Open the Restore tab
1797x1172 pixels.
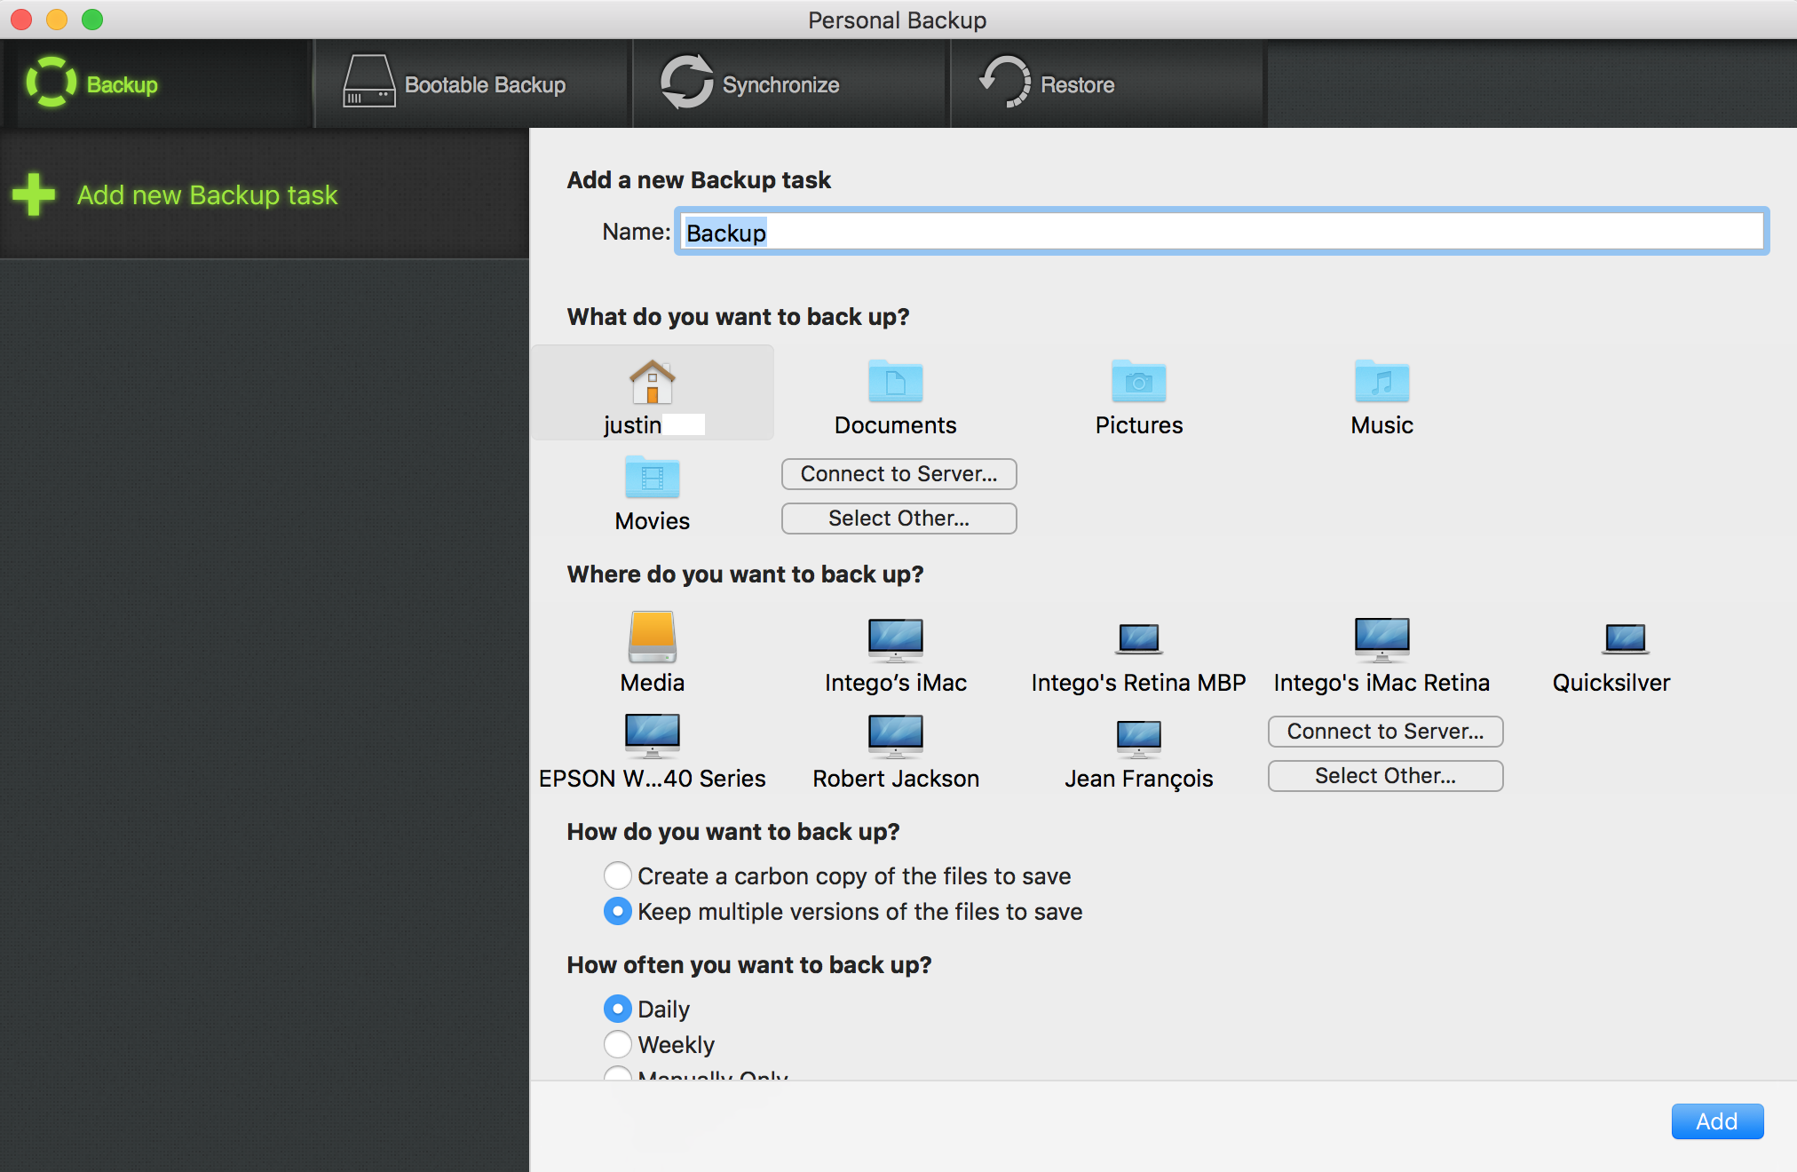(1109, 83)
